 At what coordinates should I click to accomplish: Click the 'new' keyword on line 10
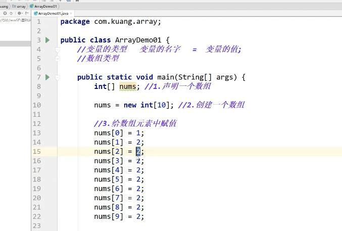click(130, 105)
